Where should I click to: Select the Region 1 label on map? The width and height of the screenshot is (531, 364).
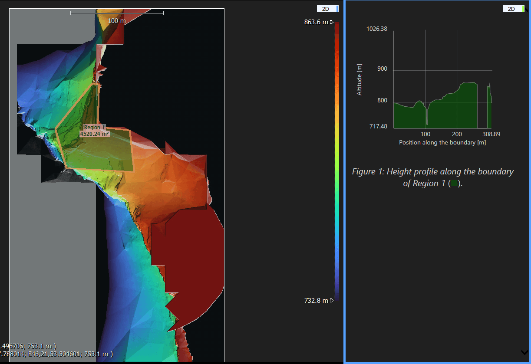point(94,128)
